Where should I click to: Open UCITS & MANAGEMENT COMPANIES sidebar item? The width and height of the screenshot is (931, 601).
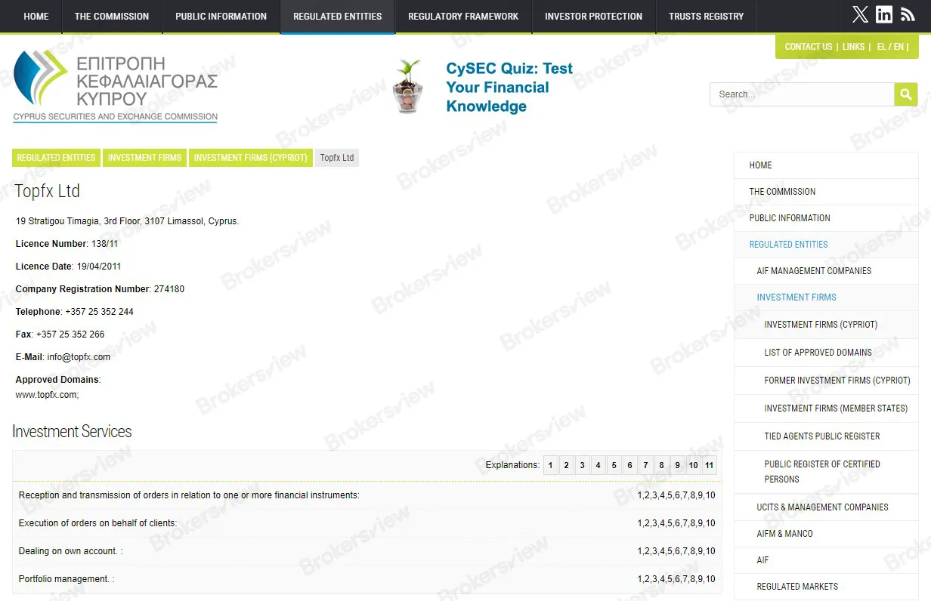826,507
